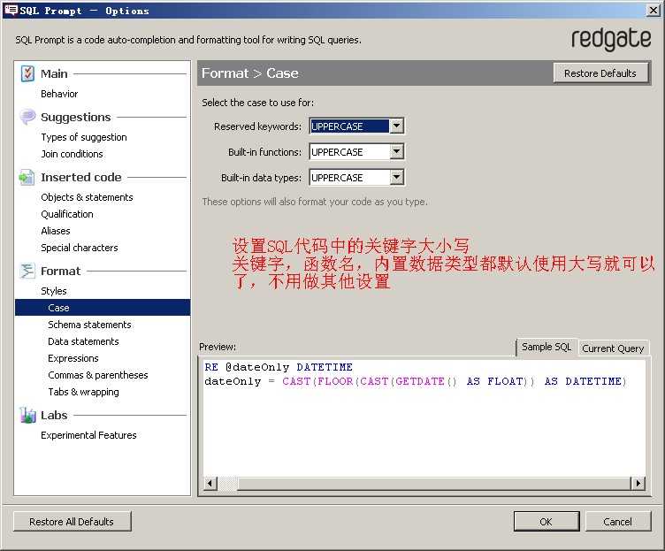Switch to the Sample SQL tab
The height and width of the screenshot is (551, 665).
pos(547,347)
